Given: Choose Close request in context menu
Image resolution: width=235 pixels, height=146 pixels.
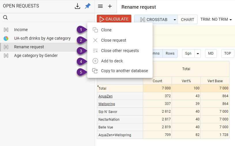Looking at the screenshot, I should pos(113,40).
